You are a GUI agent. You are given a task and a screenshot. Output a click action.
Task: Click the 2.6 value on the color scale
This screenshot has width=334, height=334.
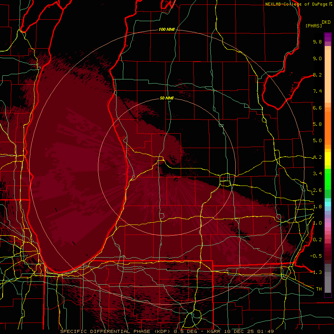tap(317, 190)
